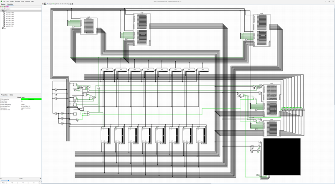Open the Project menu
Image resolution: width=335 pixels, height=184 pixels.
tap(12, 1)
